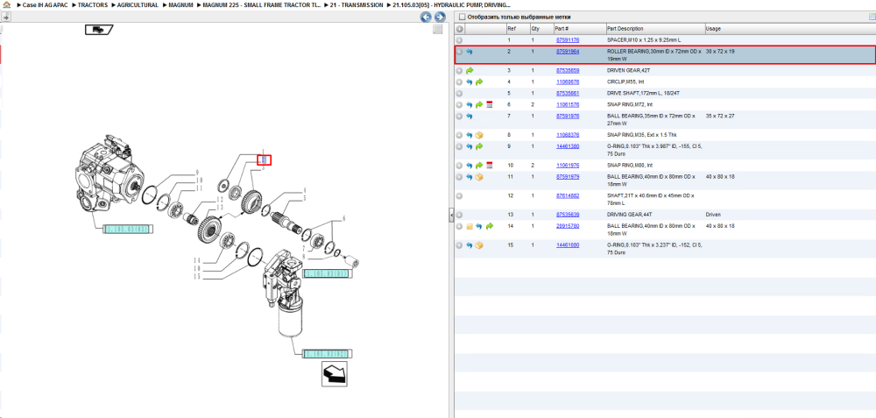
Task: Select the row circle for Ref 8 snap ring
Action: [x=459, y=135]
